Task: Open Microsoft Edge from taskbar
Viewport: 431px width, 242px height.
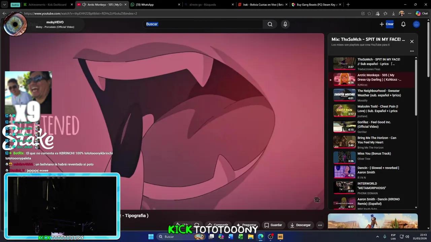Action: [x=261, y=237]
